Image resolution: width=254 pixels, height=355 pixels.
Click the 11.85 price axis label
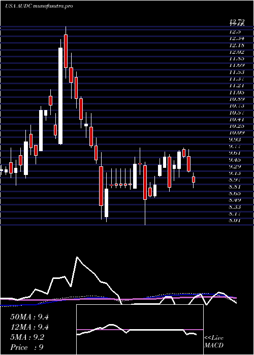click(237, 59)
